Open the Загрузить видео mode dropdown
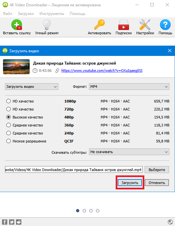The height and width of the screenshot is (226, 175). point(32,87)
